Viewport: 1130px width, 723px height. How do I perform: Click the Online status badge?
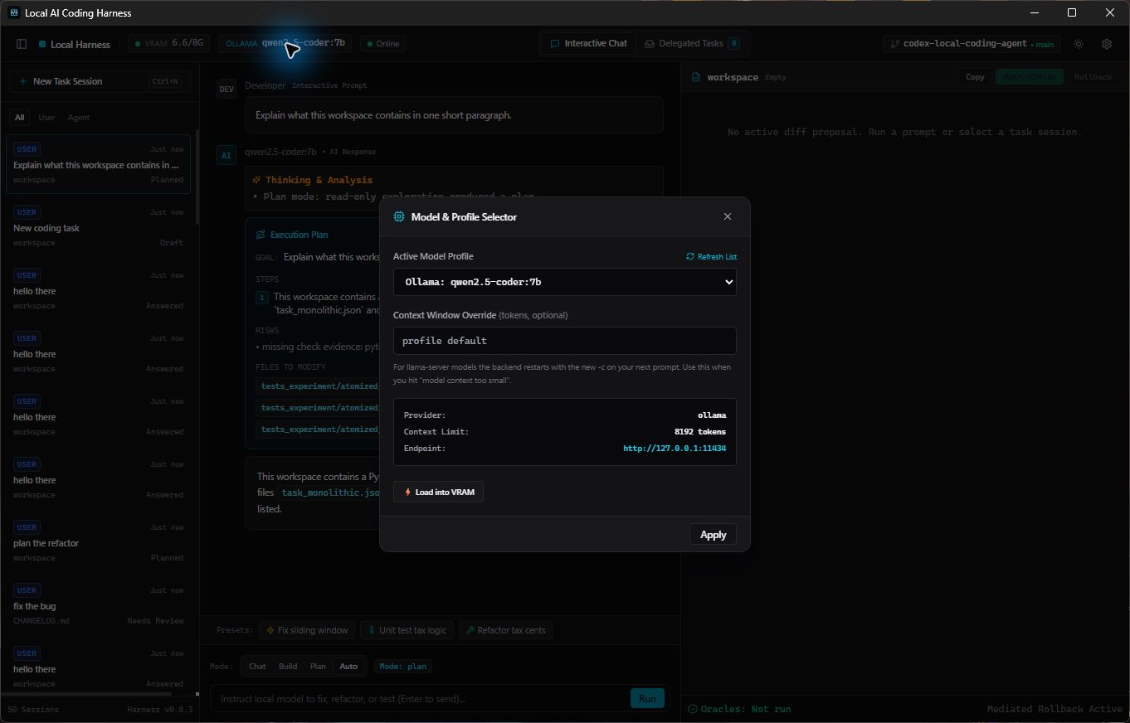pyautogui.click(x=382, y=43)
